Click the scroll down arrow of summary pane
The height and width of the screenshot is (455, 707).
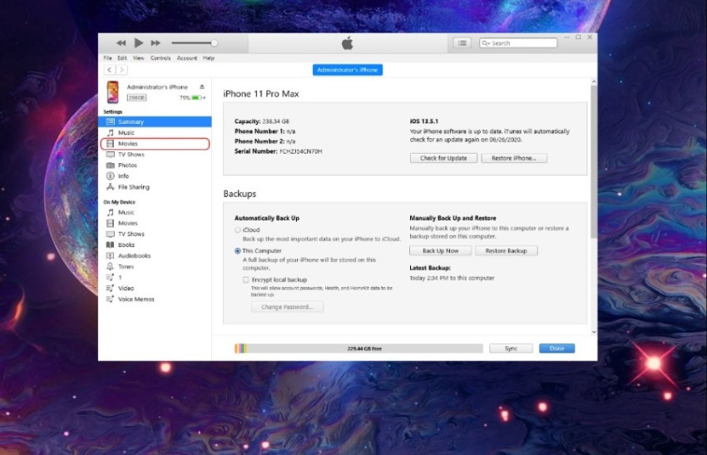click(594, 332)
